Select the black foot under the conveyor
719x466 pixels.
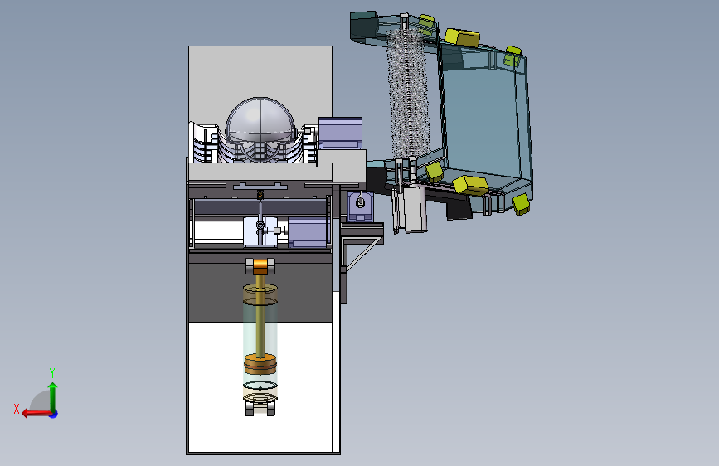(459, 209)
